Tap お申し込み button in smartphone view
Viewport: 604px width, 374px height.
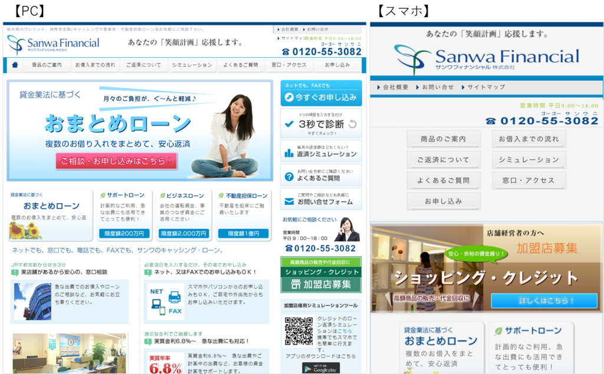444,201
